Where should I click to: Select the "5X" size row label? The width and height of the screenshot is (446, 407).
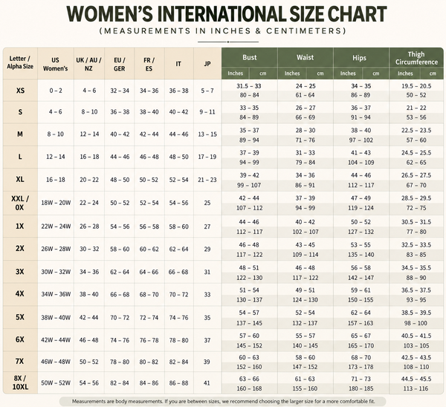tap(19, 317)
